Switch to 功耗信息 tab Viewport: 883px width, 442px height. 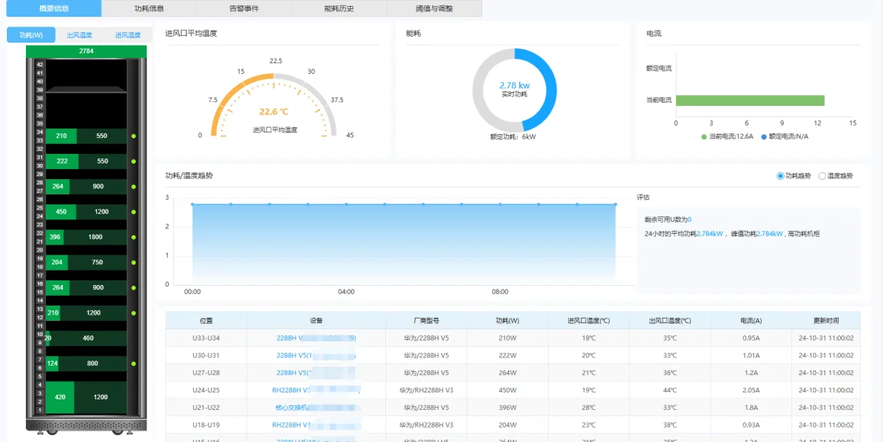point(150,8)
